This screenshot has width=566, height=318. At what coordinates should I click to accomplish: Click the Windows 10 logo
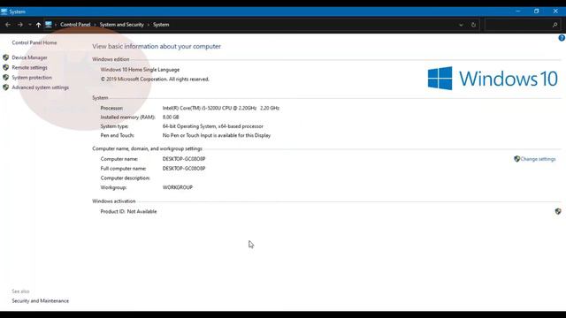pyautogui.click(x=493, y=79)
